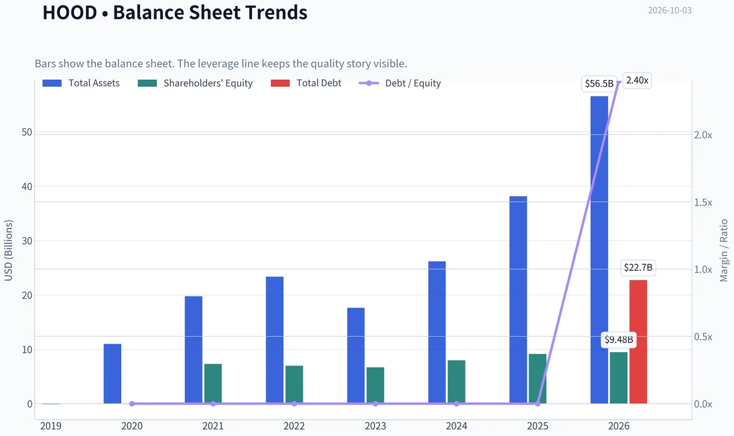
Task: Click the 2.0x tick on the ratio axis
Action: [702, 135]
